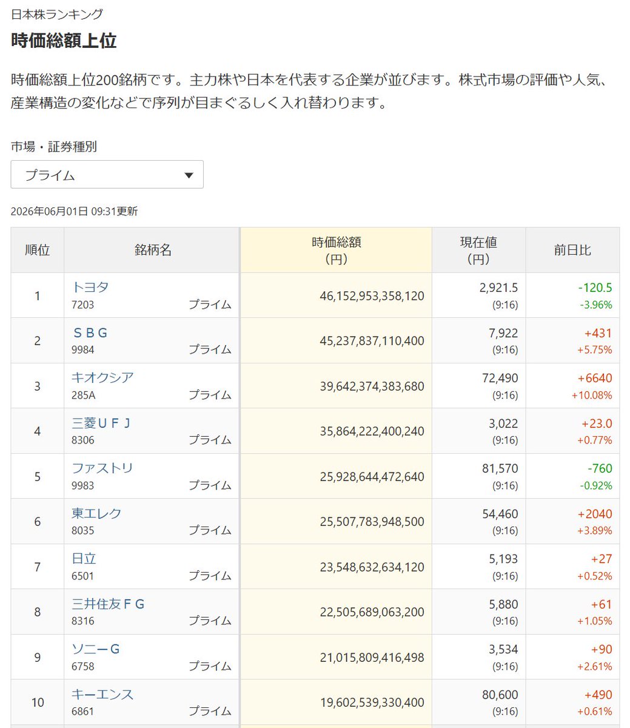Select キーエンス market cap 19,602,539,330,400

(x=372, y=703)
